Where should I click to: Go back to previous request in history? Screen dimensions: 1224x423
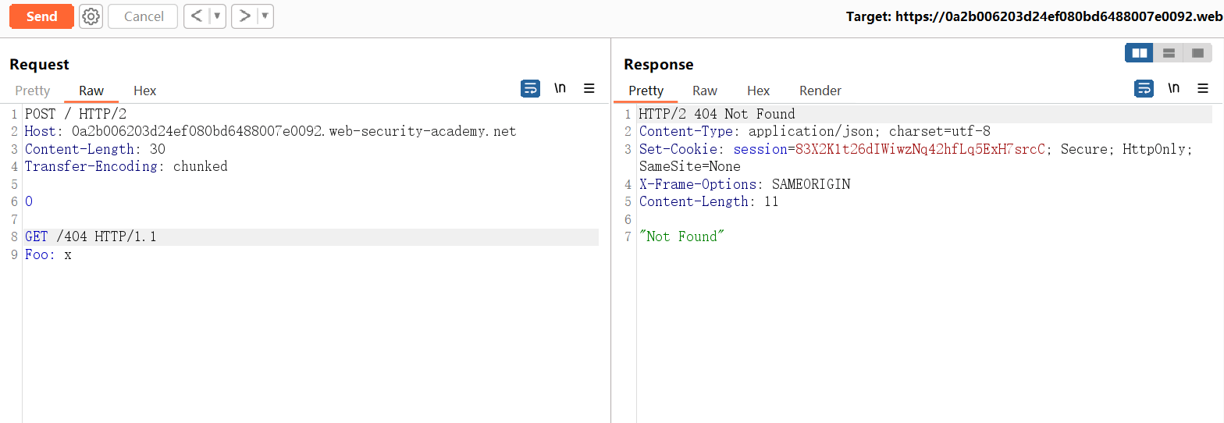[x=197, y=16]
